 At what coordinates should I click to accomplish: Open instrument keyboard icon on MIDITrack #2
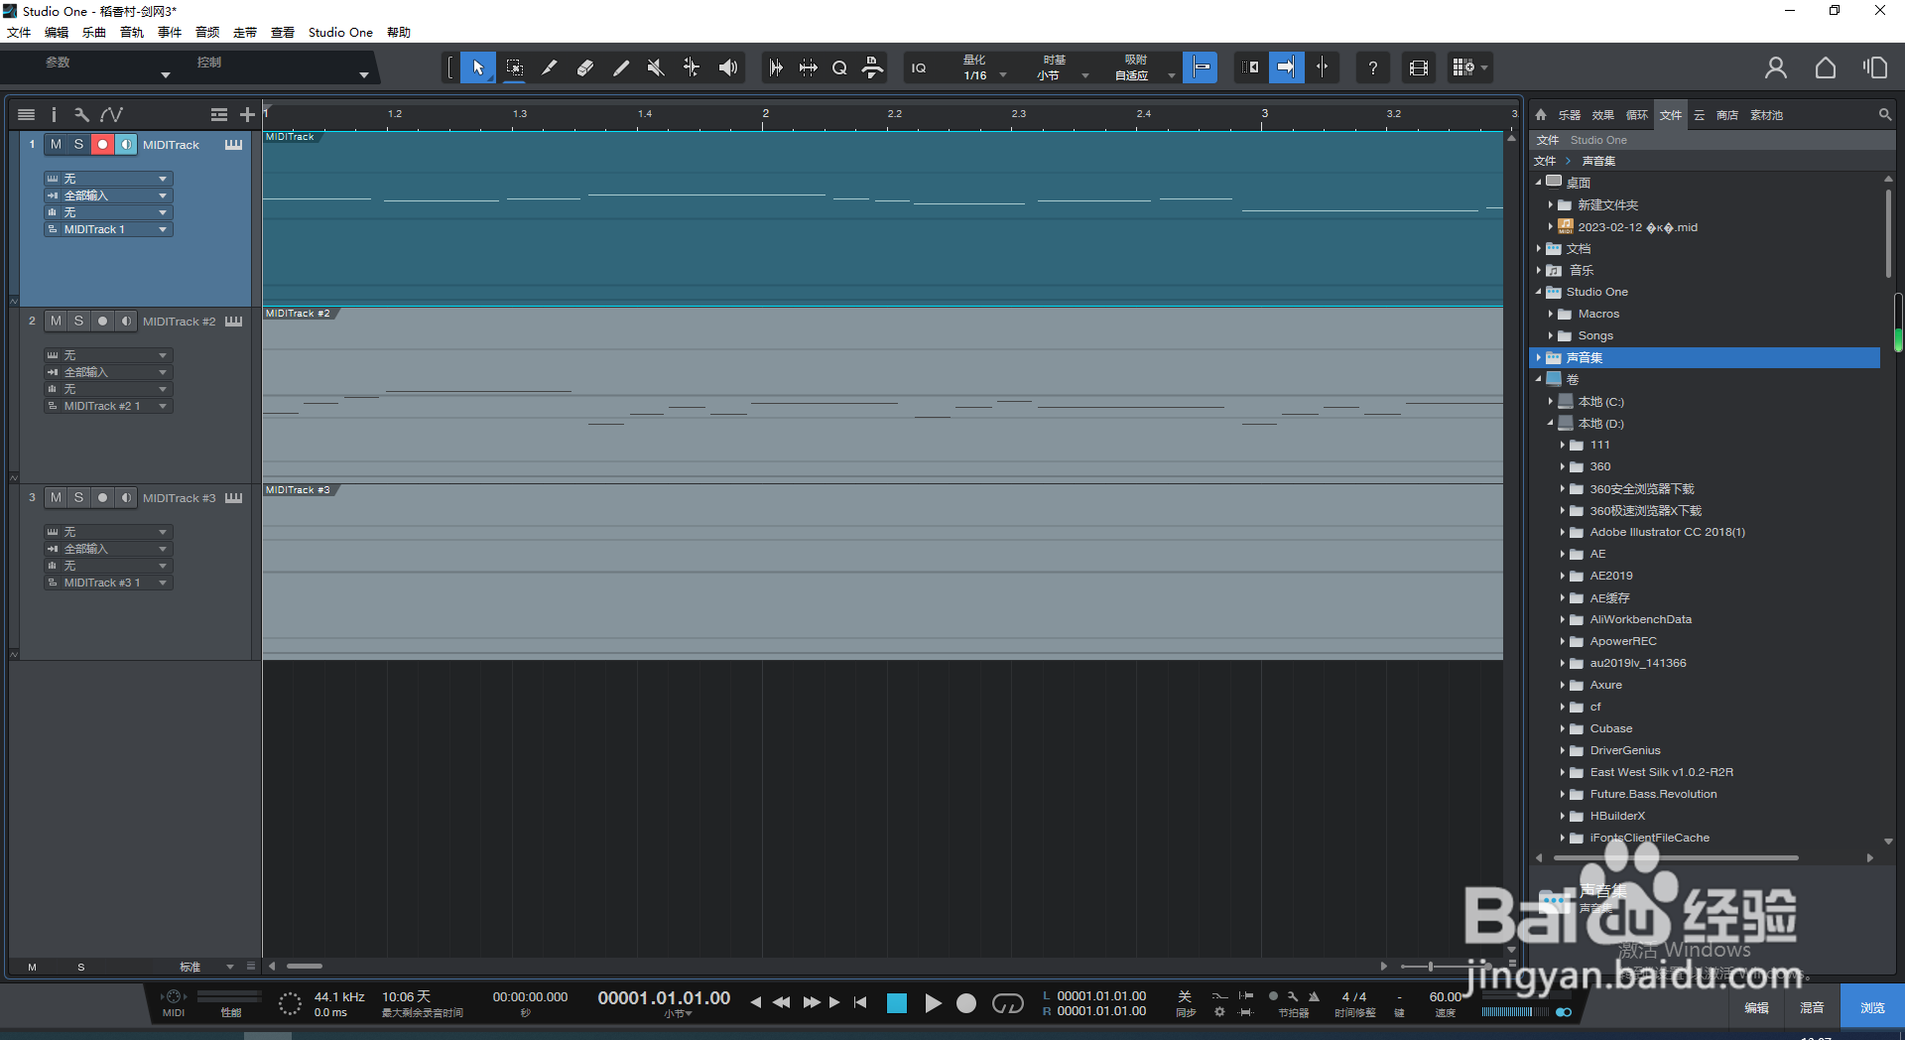point(233,321)
